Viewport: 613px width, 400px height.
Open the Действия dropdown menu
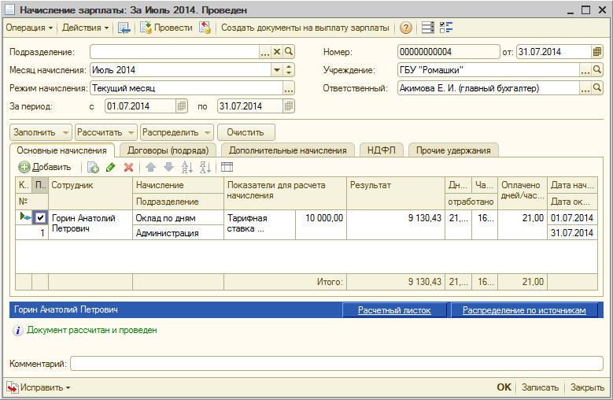pos(85,28)
